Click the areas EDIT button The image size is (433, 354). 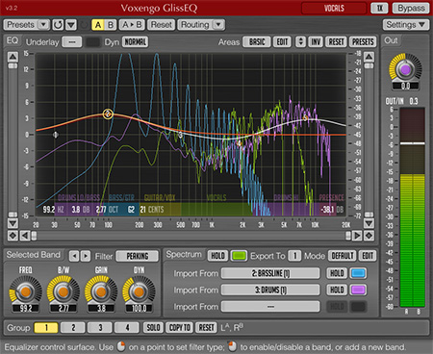[x=282, y=42]
